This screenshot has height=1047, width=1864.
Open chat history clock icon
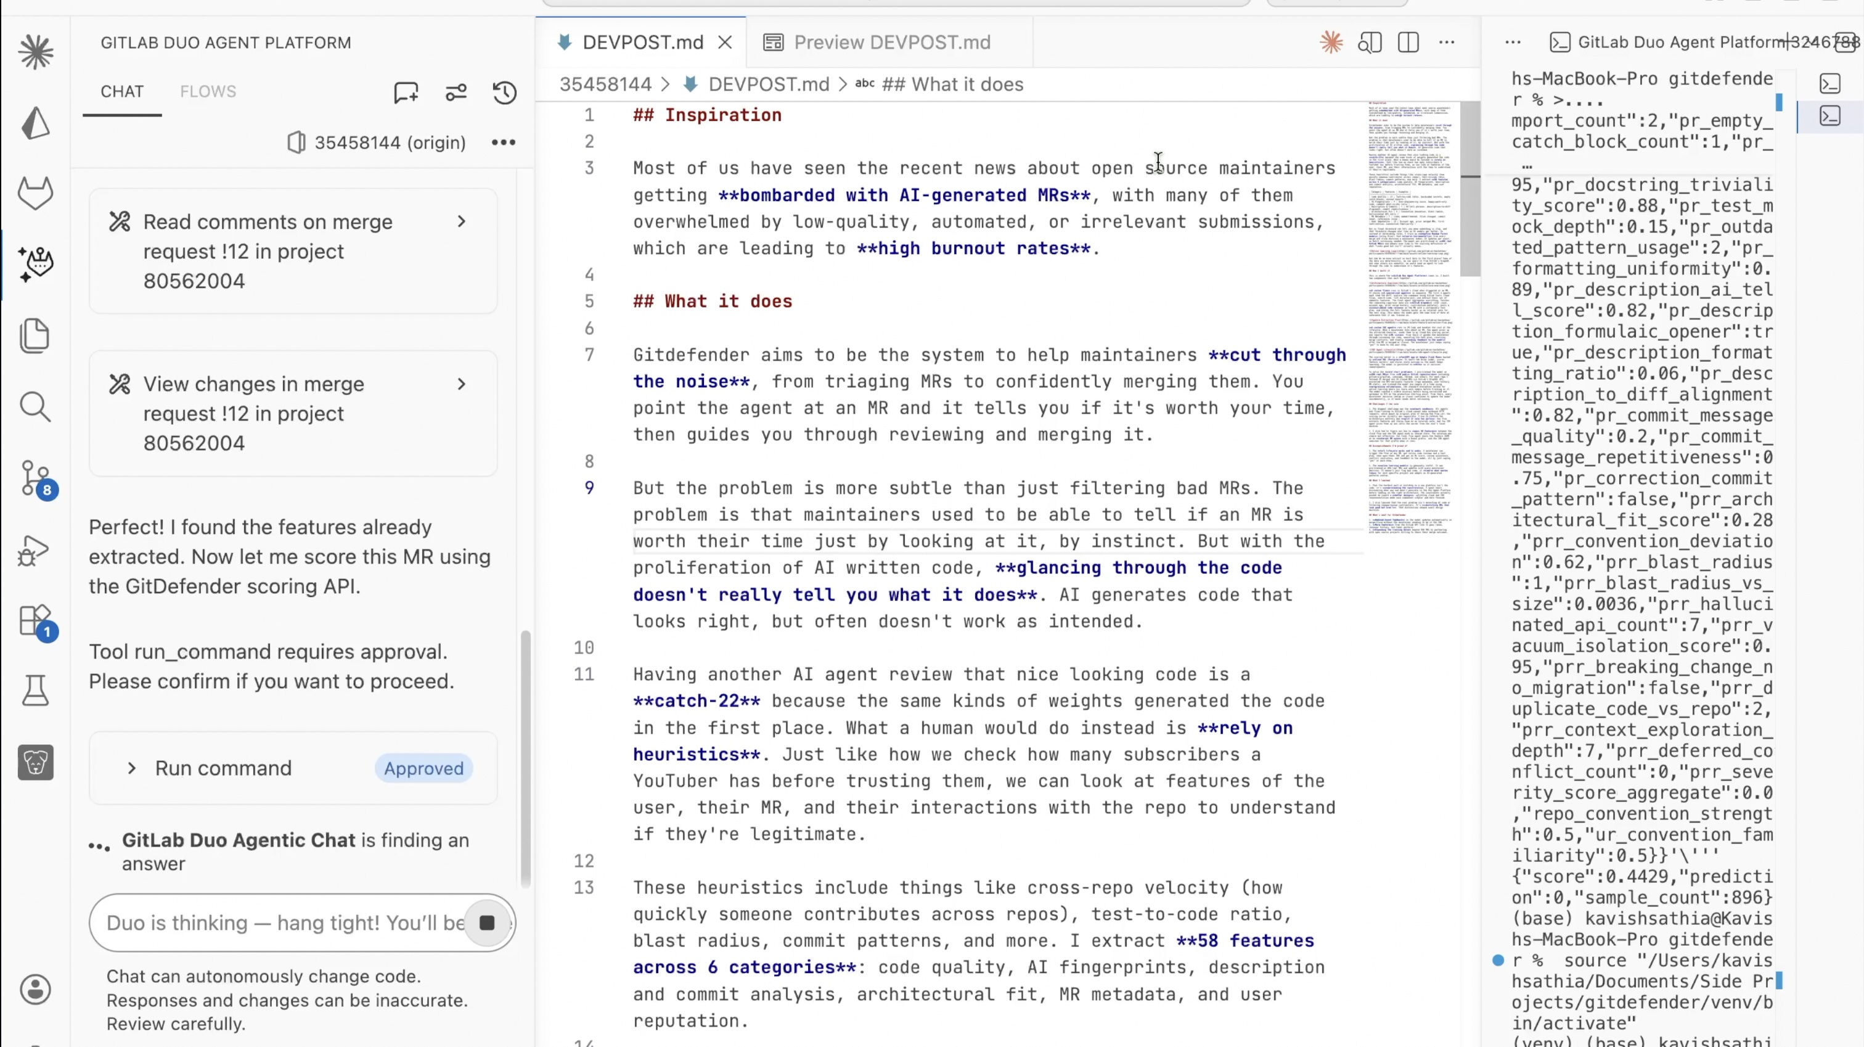tap(504, 92)
